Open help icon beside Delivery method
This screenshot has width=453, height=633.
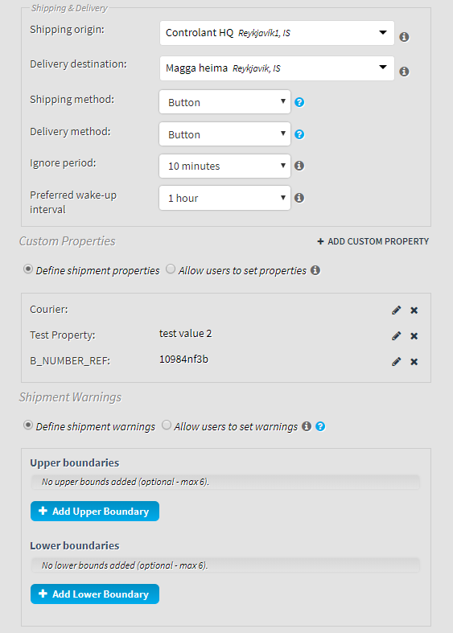click(299, 134)
